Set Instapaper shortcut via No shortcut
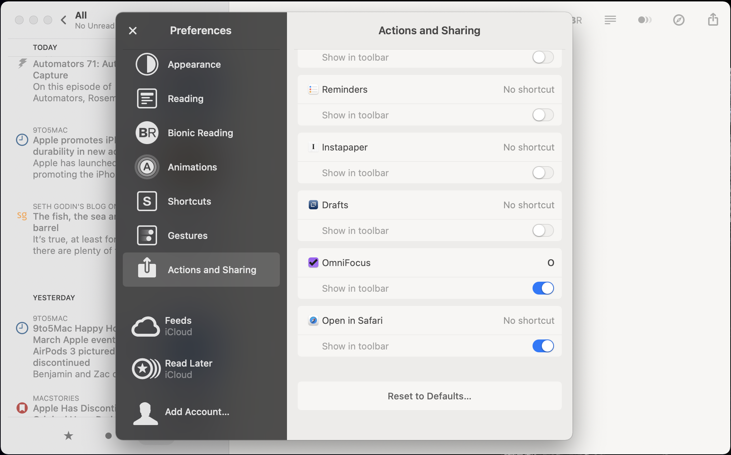This screenshot has height=455, width=731. point(529,147)
